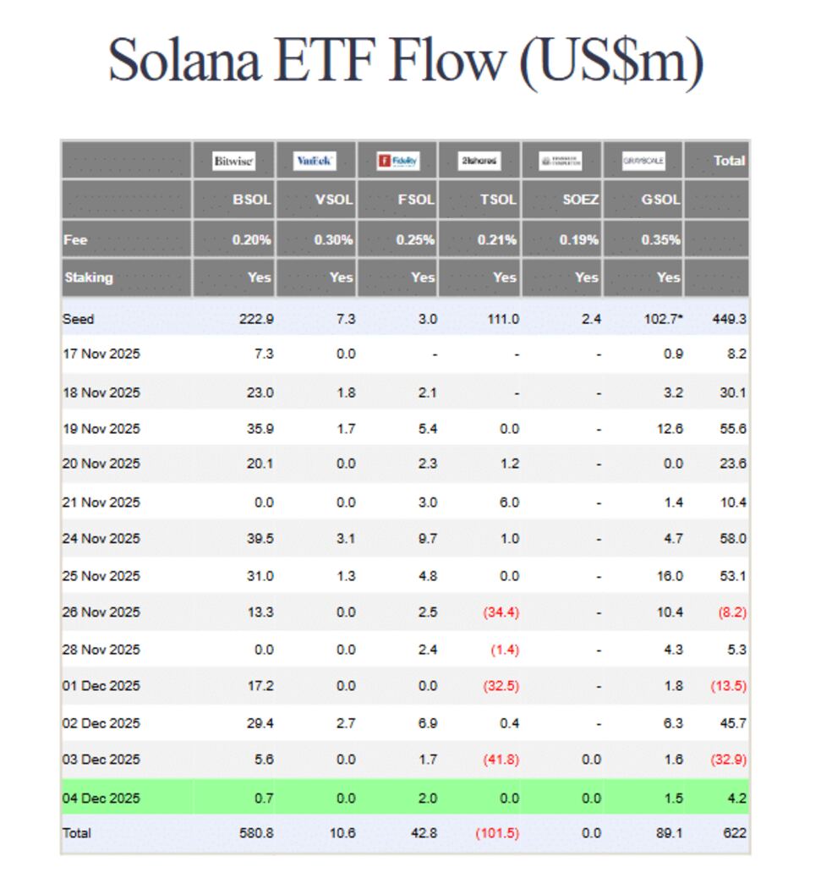
Task: Click the Total column header
Action: point(729,161)
